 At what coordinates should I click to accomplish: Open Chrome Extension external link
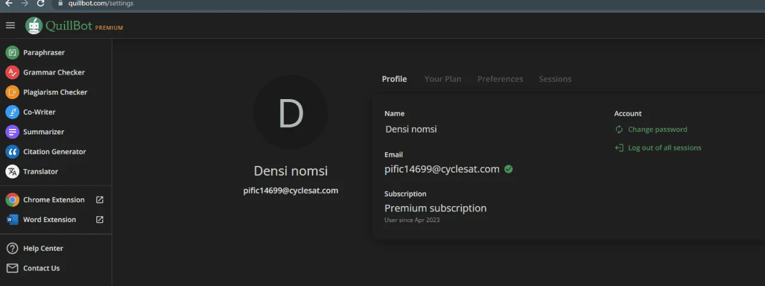(100, 200)
